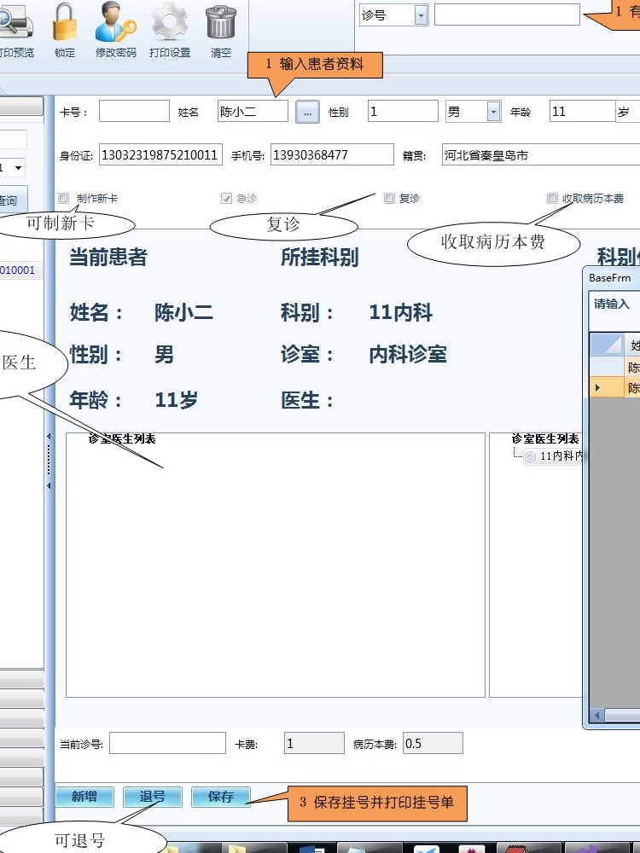Click the 病历本费 field showing 0.5

click(x=433, y=743)
